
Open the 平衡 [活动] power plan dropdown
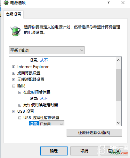[47, 50]
